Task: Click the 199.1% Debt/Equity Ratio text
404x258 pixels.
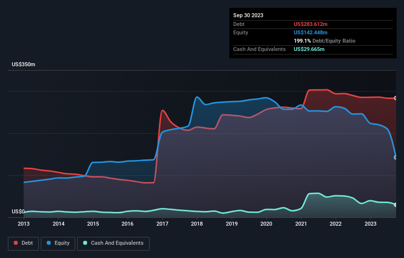Action: click(324, 41)
